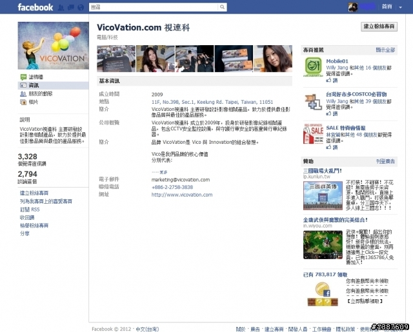
Task: Click 訂閱 RSS link
Action: pos(30,210)
